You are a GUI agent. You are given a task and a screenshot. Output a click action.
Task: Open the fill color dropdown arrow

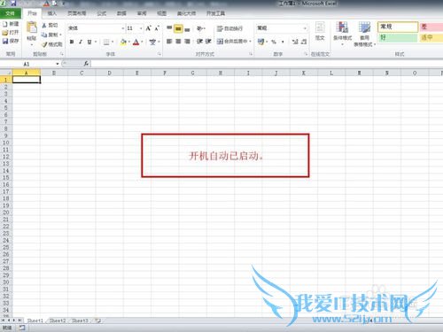pos(129,42)
